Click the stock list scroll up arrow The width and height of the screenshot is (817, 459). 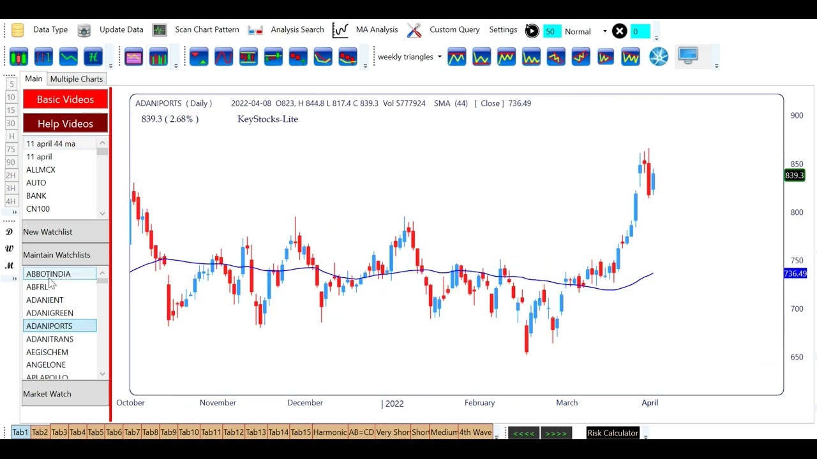coord(102,273)
